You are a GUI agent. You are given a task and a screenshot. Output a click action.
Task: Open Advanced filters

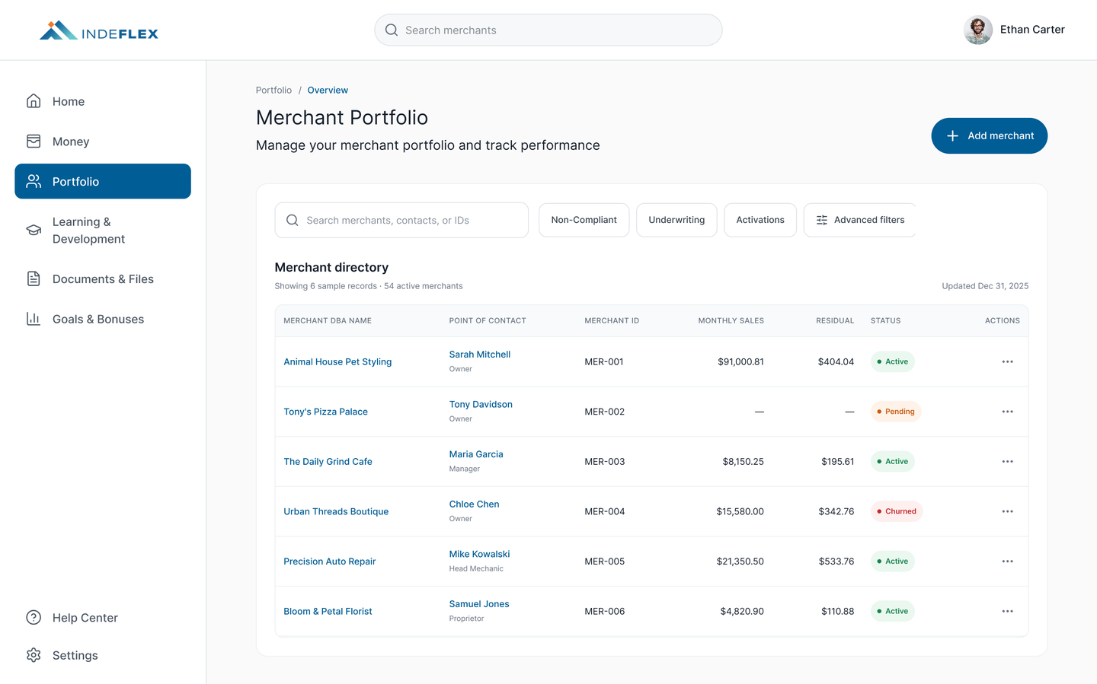tap(860, 220)
